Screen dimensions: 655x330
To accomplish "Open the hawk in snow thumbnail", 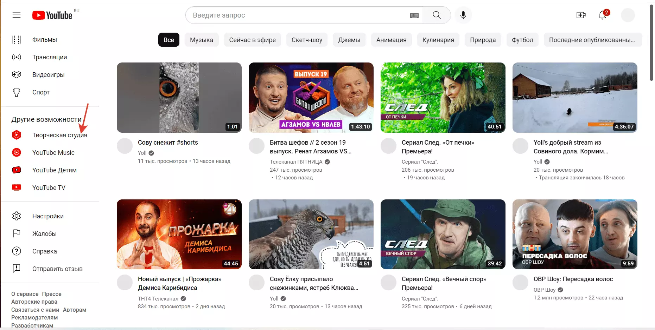I will click(x=311, y=234).
